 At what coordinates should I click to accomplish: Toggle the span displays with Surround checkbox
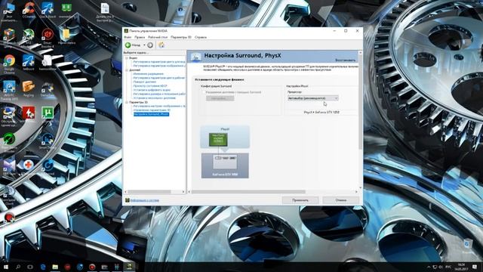pos(203,92)
